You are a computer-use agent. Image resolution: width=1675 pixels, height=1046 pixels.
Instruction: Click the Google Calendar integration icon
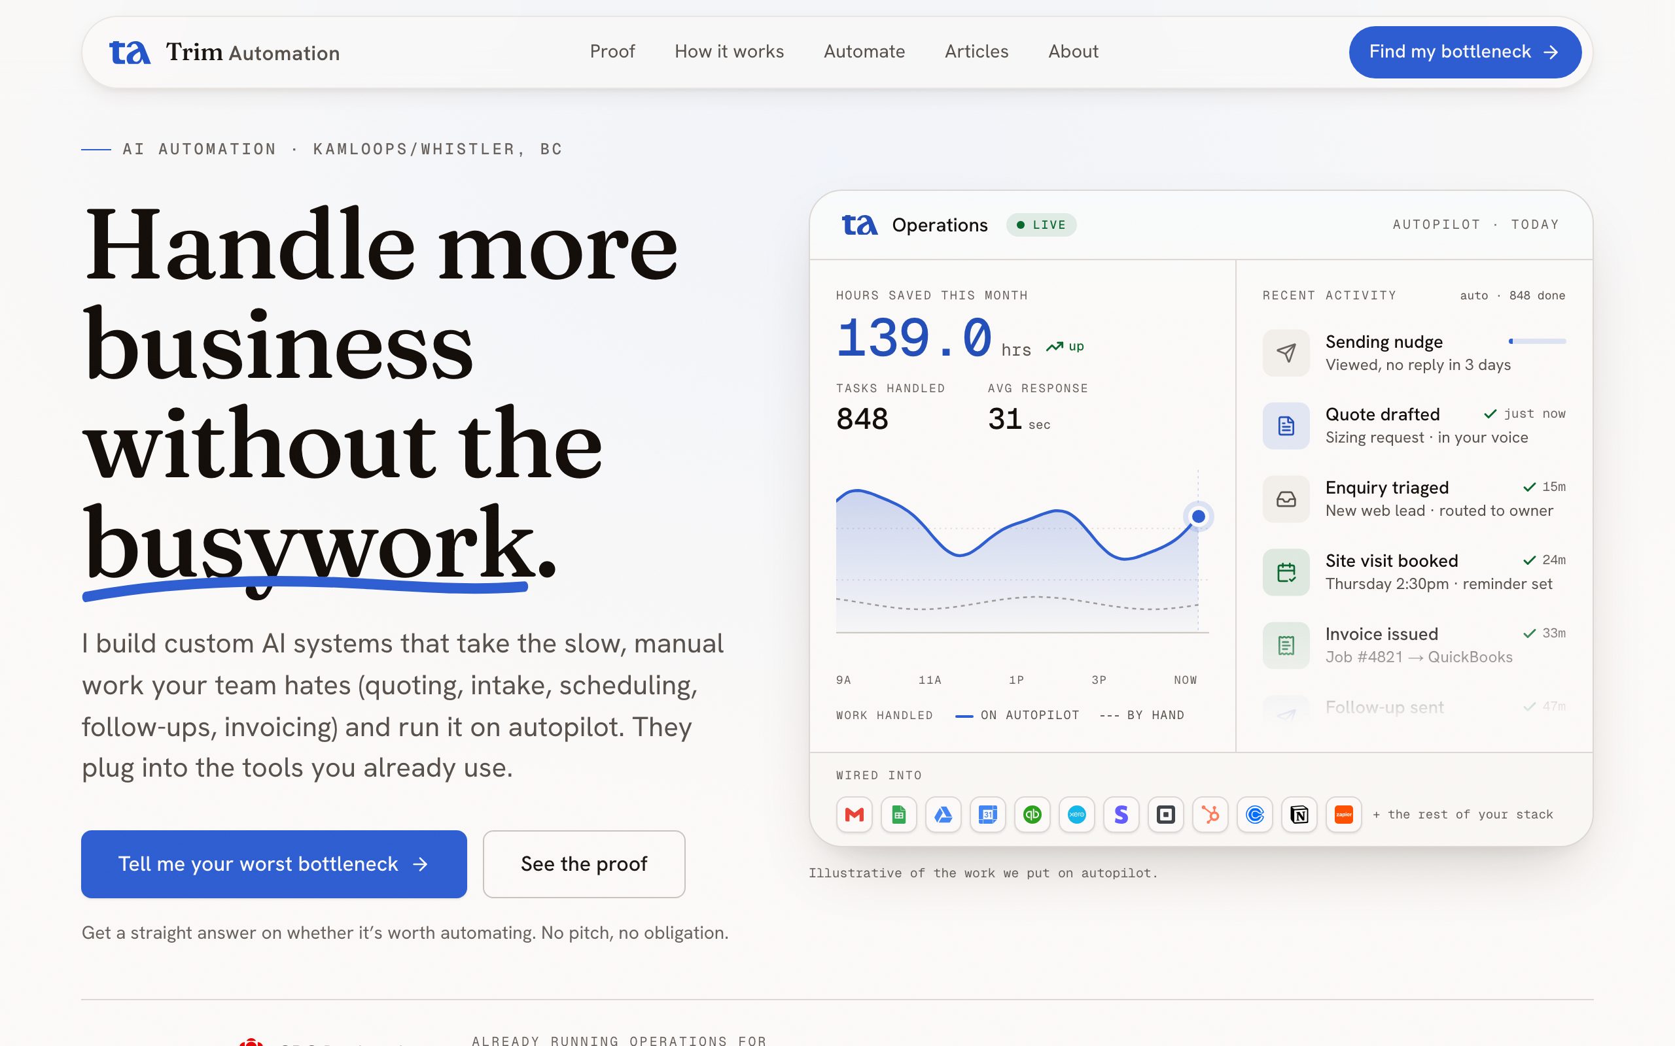(x=988, y=815)
